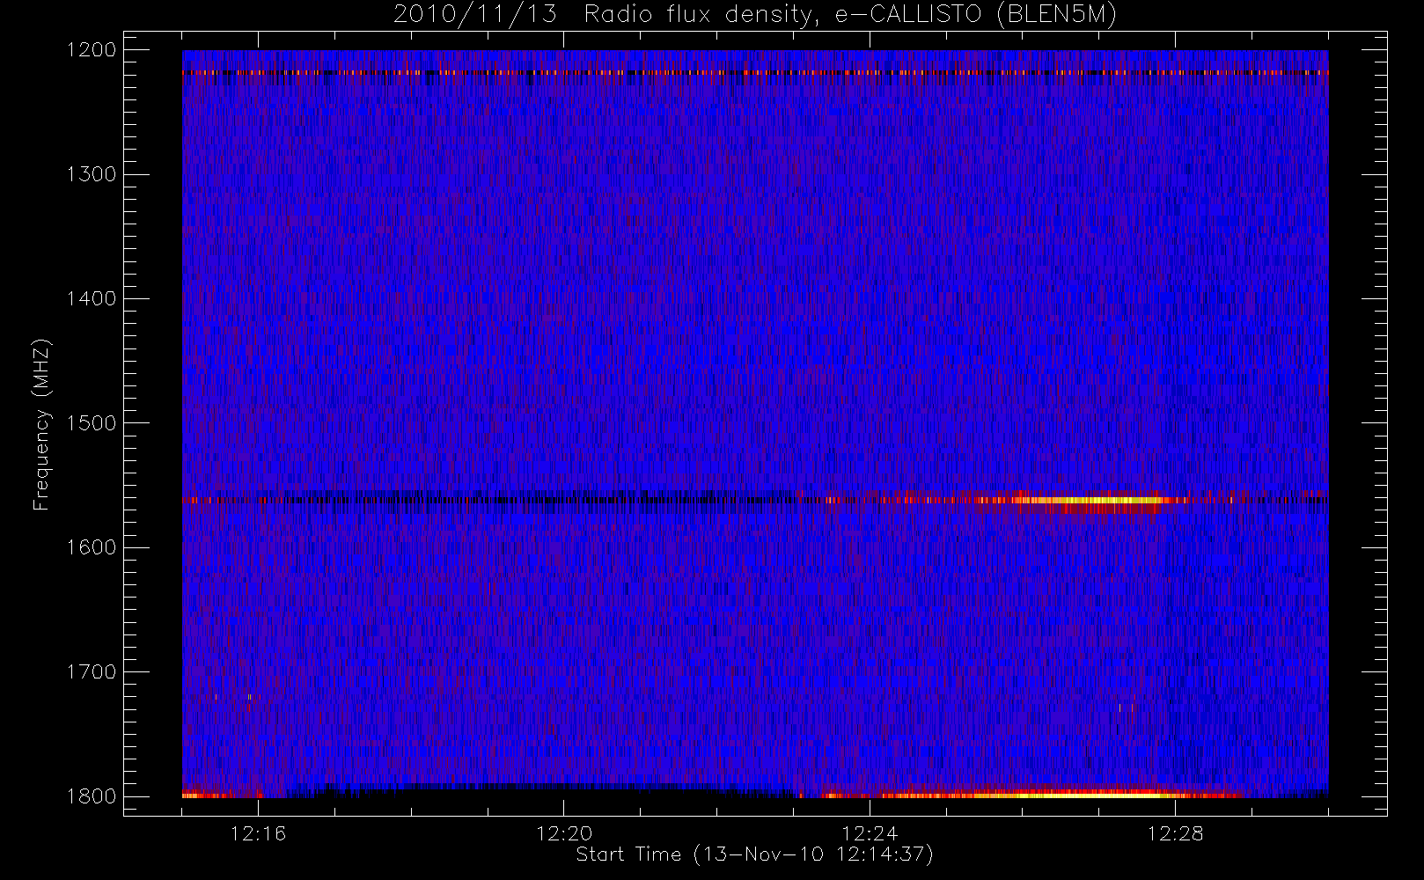Click the 12:20 time tick label
This screenshot has width=1424, height=880.
[564, 833]
